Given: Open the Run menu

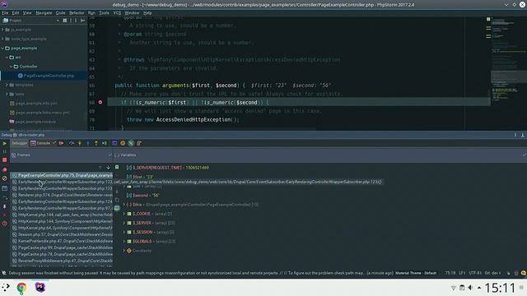Looking at the screenshot, I should point(91,13).
